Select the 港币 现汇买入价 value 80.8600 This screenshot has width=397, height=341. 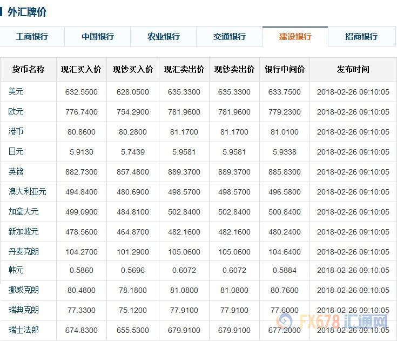point(81,132)
